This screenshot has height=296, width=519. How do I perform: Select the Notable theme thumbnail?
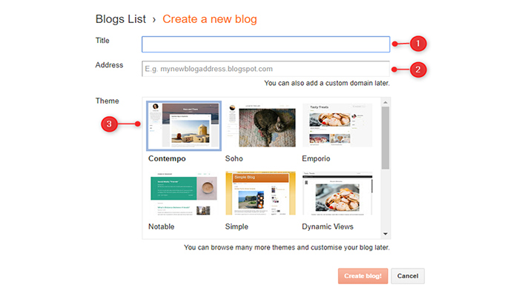point(184,194)
